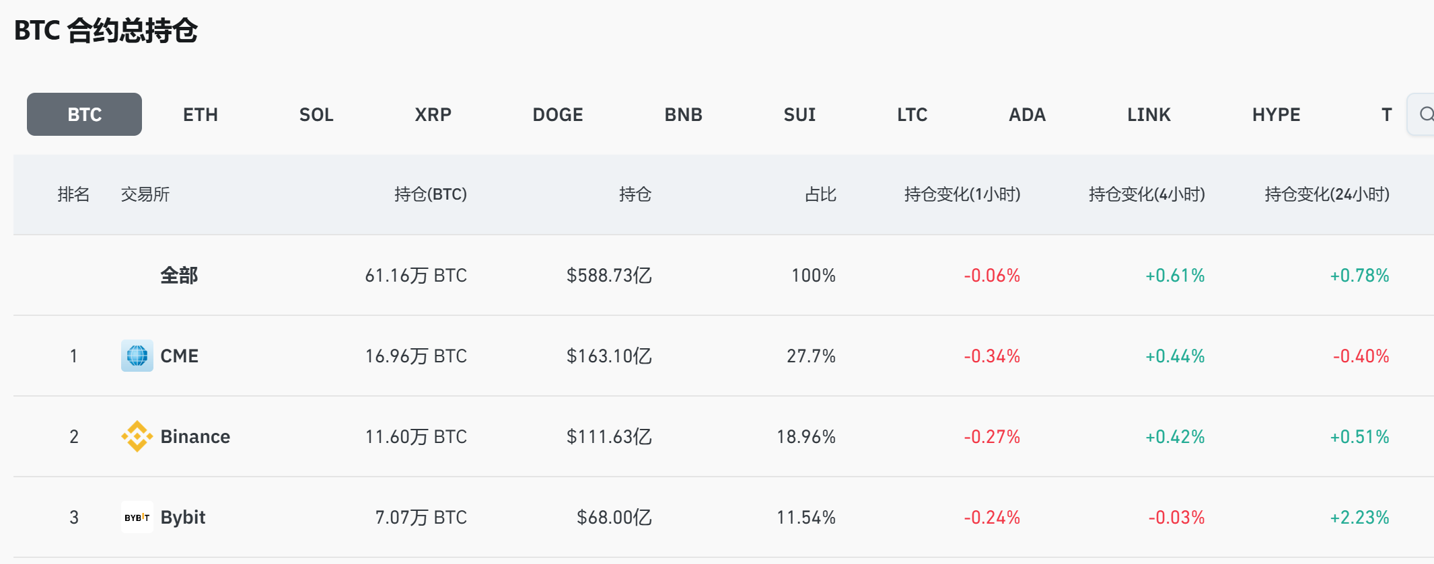Select the LTC tab

point(912,114)
